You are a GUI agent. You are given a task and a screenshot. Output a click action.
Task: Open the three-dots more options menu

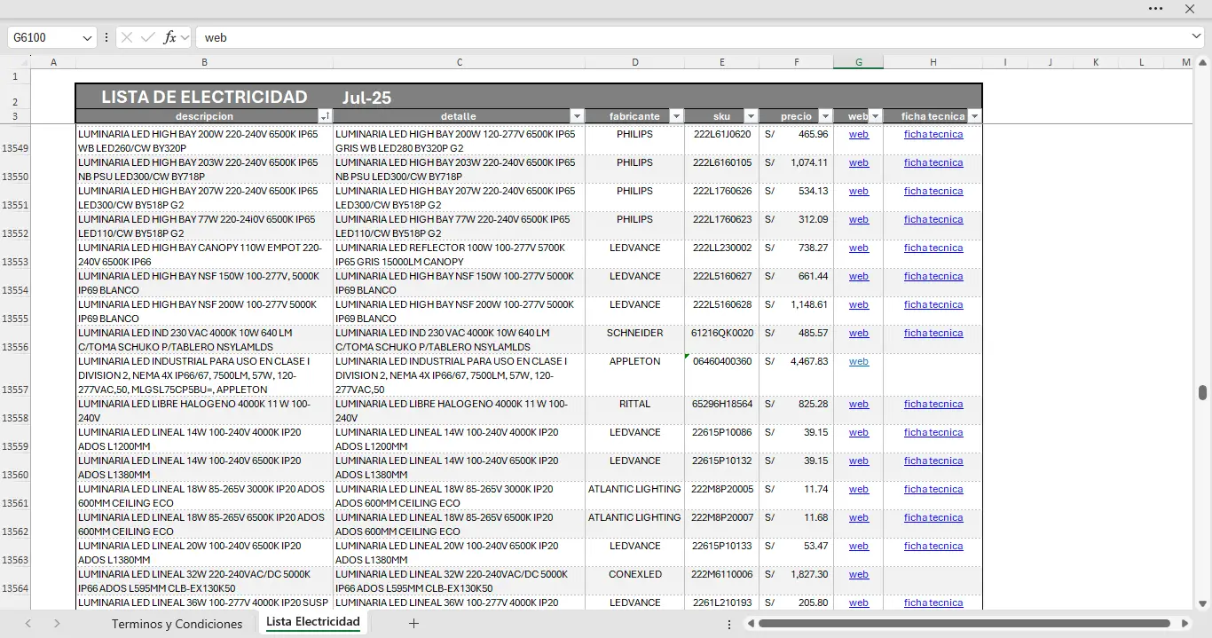pos(1155,9)
